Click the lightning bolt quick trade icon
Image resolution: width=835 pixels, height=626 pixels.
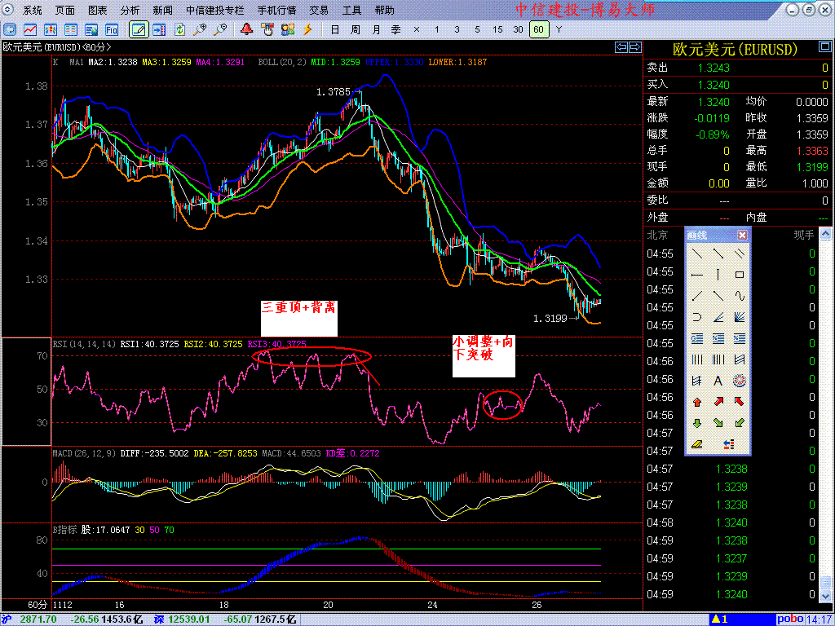click(307, 29)
